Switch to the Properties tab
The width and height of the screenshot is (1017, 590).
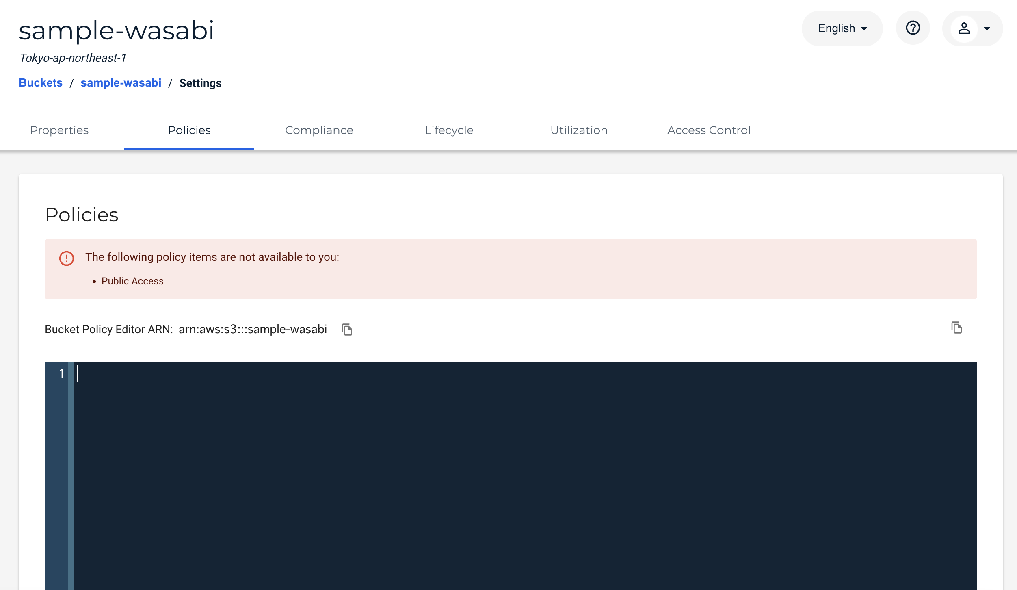point(59,130)
